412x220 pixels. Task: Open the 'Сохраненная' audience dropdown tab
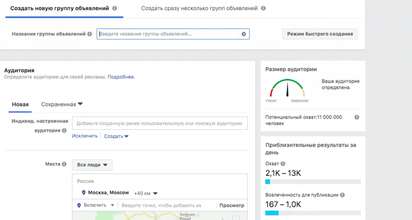62,104
